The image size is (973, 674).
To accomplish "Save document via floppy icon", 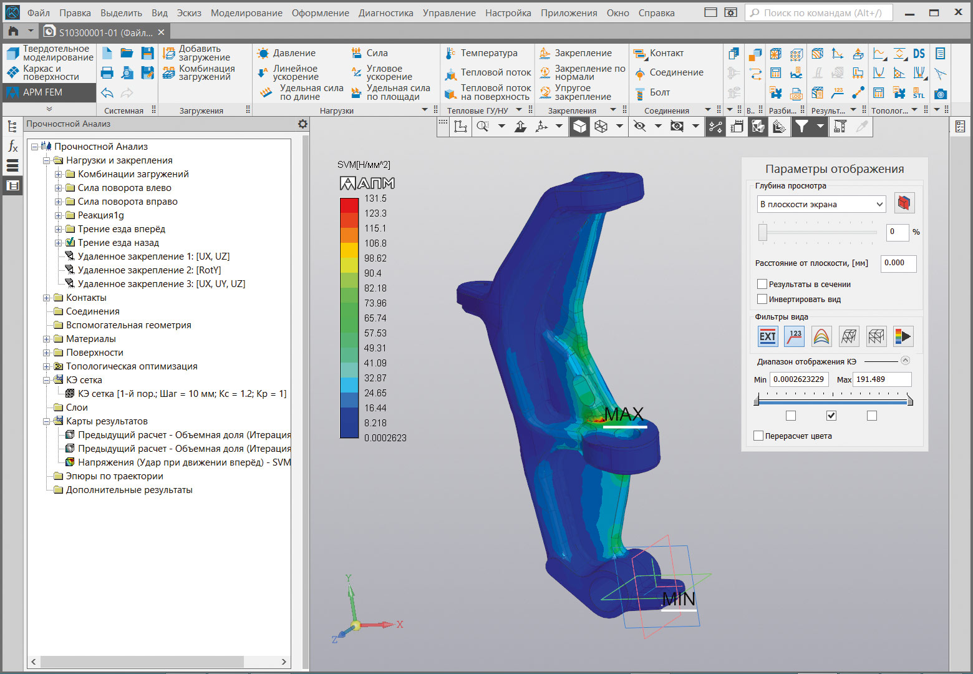I will (147, 54).
